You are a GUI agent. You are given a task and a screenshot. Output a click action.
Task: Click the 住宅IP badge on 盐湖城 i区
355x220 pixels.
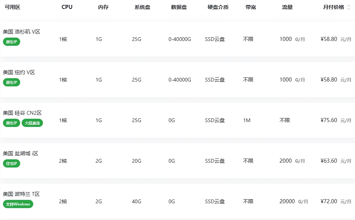[12, 163]
